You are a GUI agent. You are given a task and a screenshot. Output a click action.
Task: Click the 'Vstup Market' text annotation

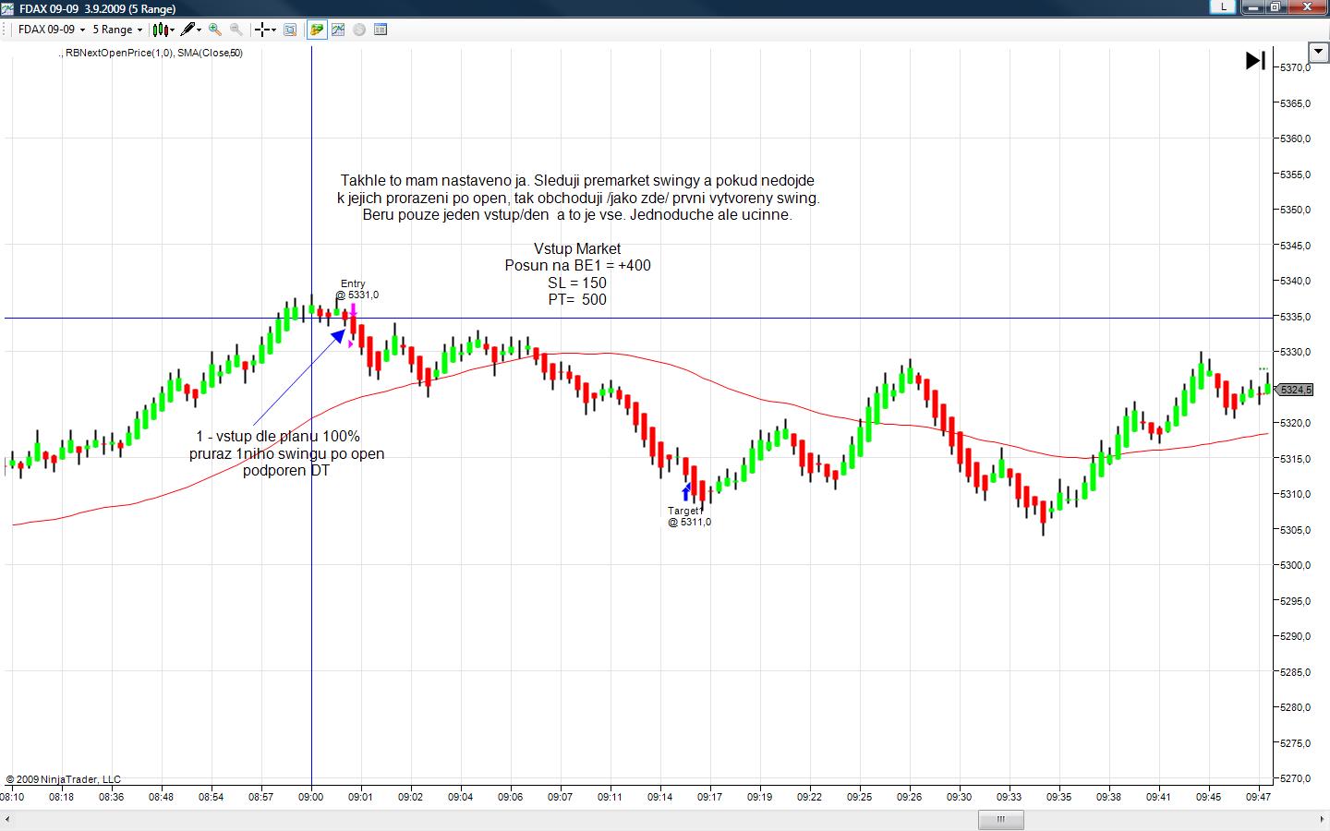pyautogui.click(x=577, y=248)
